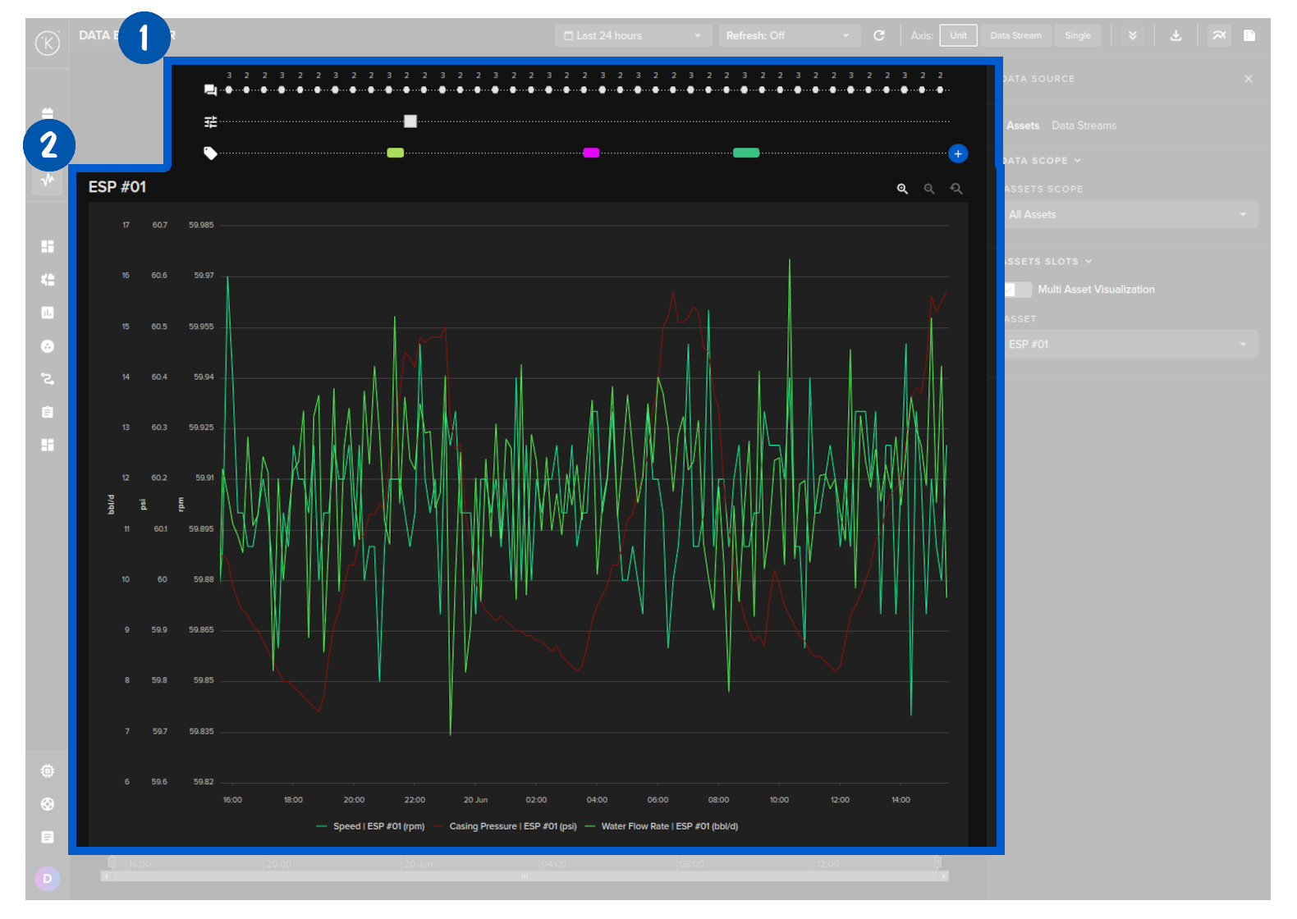Toggle the Multi Asset Visualization switch

coord(1017,290)
